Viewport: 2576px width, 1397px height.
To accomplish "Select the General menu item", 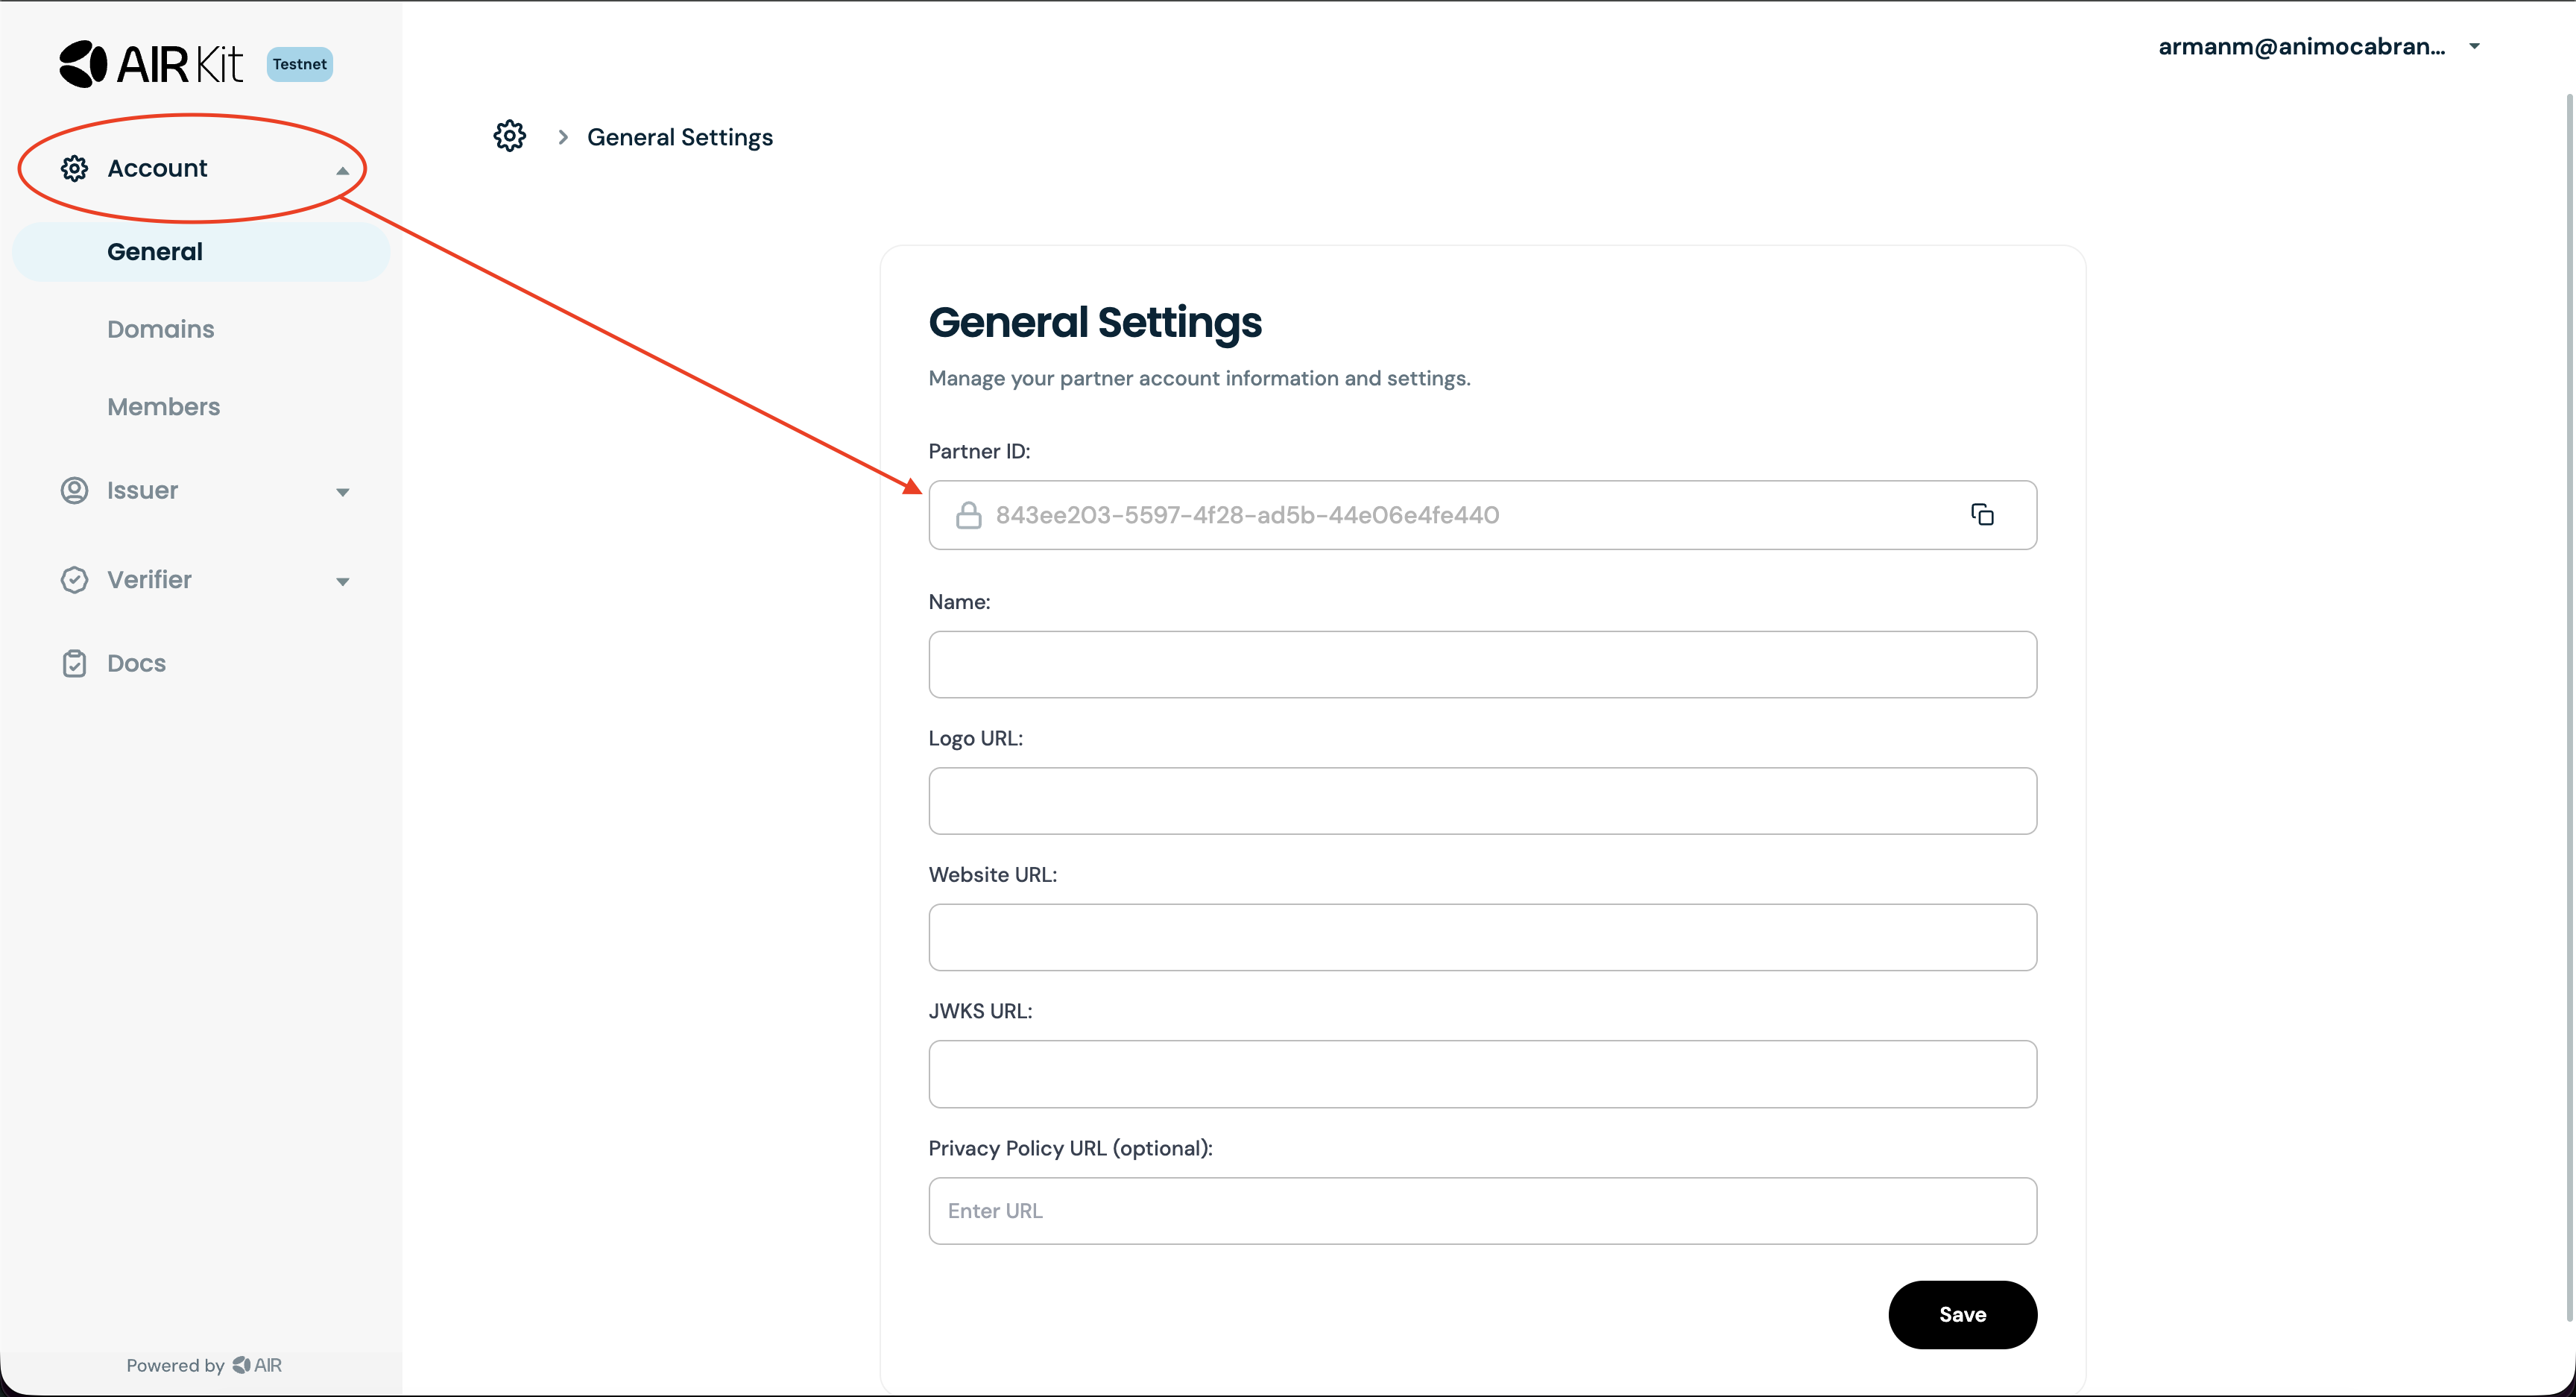I will pyautogui.click(x=201, y=252).
